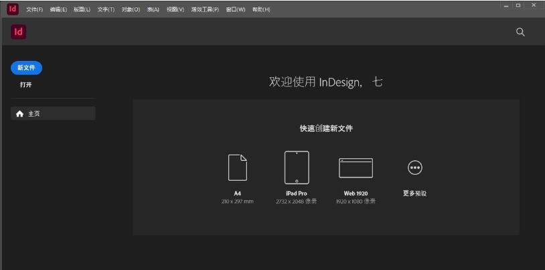Open the 编辑(E) menu
Viewport: 545px width, 270px height.
click(x=58, y=9)
